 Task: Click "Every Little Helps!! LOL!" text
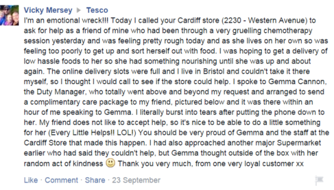(92, 133)
